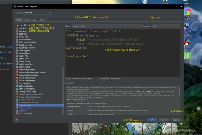Select the HTTP Request template
The width and height of the screenshot is (202, 135).
pyautogui.click(x=24, y=83)
